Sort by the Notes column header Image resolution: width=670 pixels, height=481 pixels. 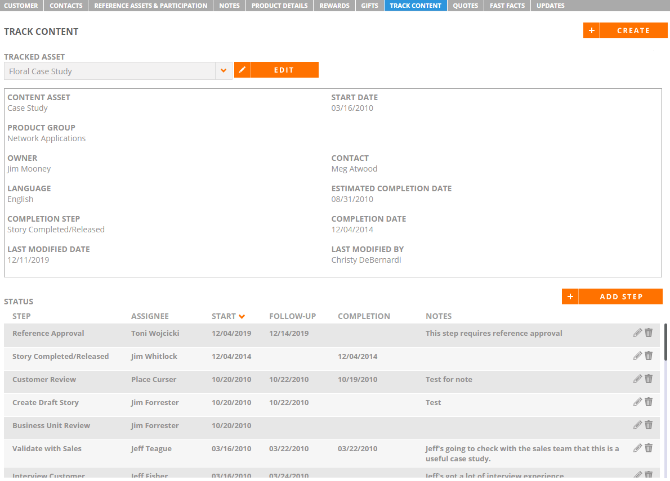(439, 316)
